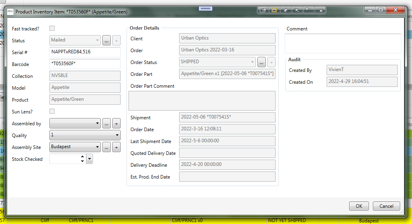Image resolution: width=412 pixels, height=224 pixels.
Task: Expand the Assembled by dropdown
Action: [x=98, y=124]
